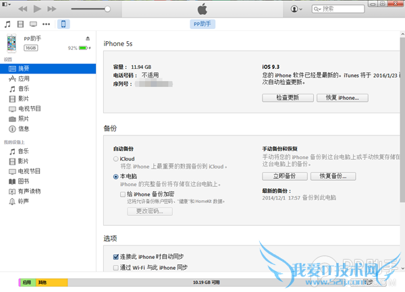Click the 10.19 GB 可用 storage text

pos(206,283)
